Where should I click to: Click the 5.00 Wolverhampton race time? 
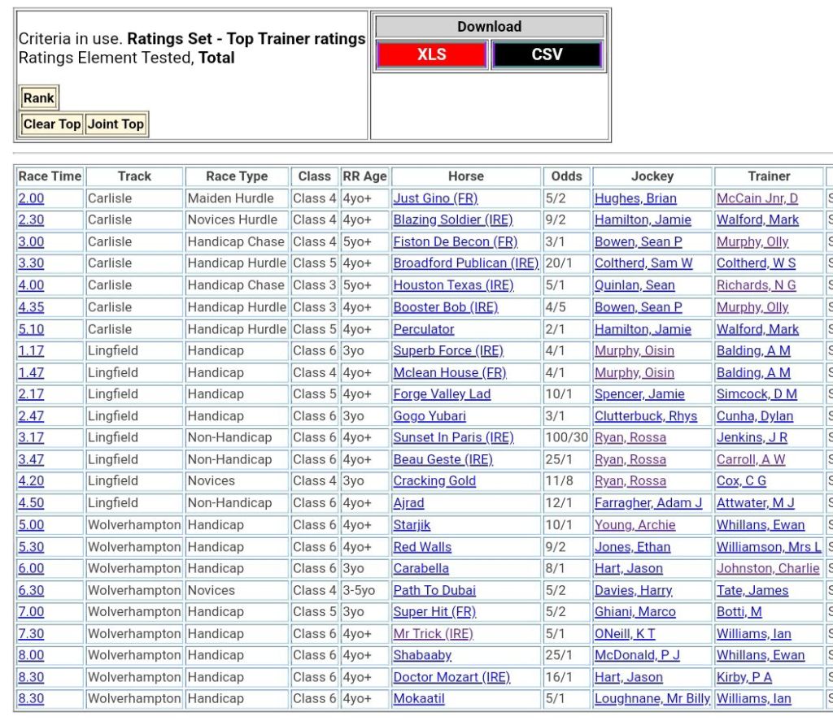tap(31, 525)
